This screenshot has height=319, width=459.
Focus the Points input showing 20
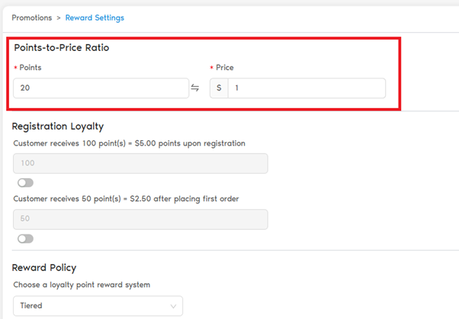click(101, 88)
